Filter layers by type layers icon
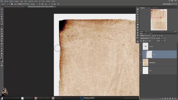The image size is (178, 100). [x=157, y=36]
